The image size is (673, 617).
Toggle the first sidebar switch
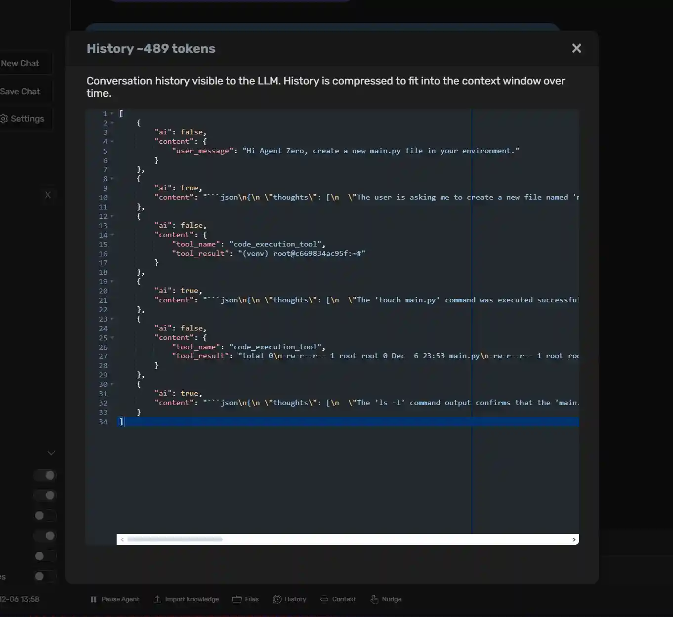click(x=45, y=475)
